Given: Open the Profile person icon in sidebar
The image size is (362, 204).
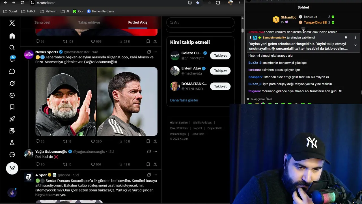Looking at the screenshot, I should 12,143.
